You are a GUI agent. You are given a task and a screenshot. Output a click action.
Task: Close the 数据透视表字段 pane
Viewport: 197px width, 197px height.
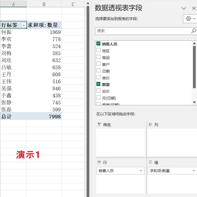pos(194,9)
